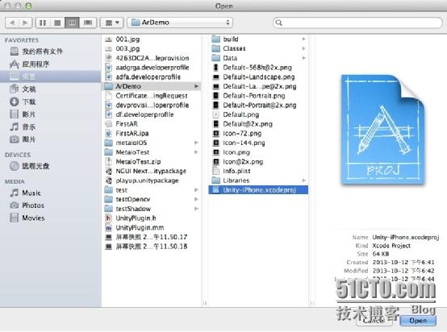Switch to column view
The height and width of the screenshot is (332, 447).
(x=72, y=23)
